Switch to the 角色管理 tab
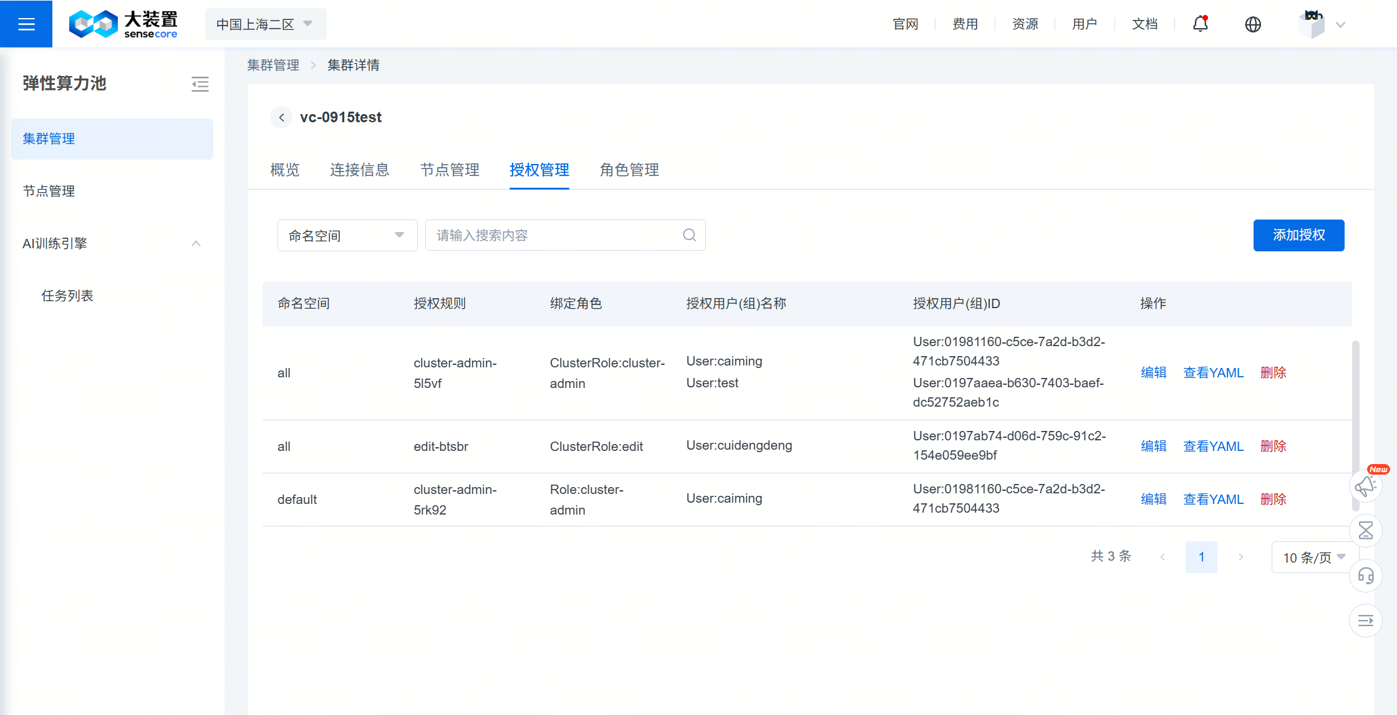Screen dimensions: 1397x716 pyautogui.click(x=629, y=170)
